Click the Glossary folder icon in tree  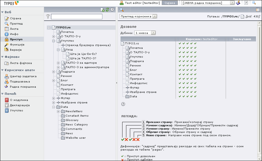63,120
